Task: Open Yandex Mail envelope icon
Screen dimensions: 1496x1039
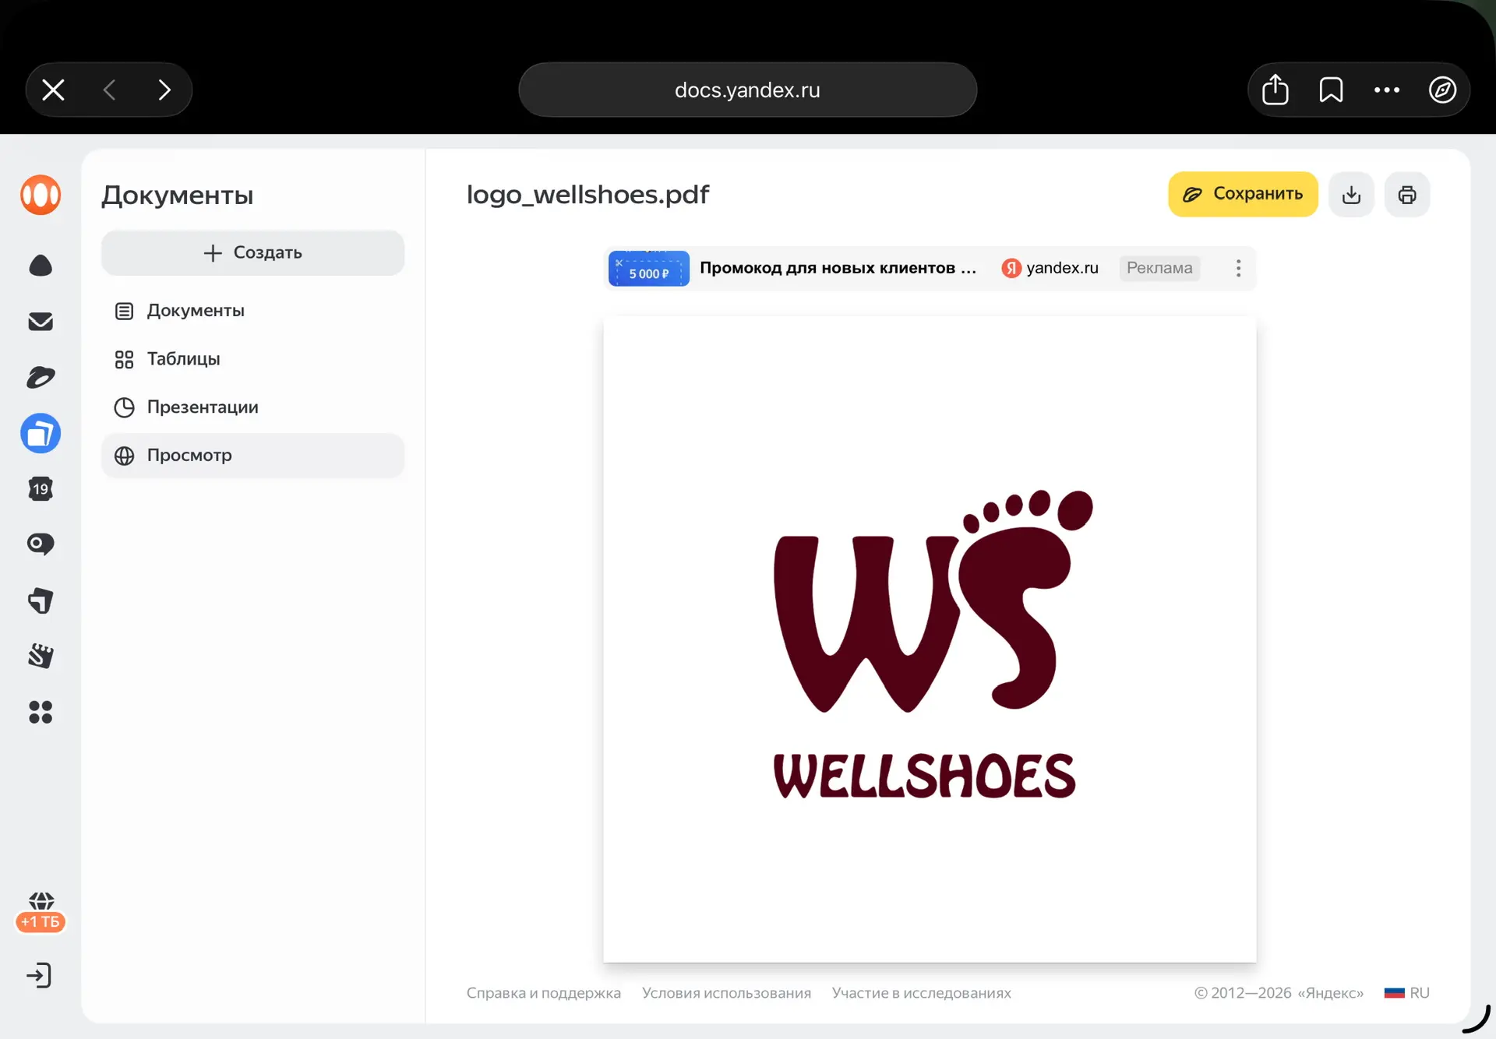Action: pyautogui.click(x=41, y=322)
